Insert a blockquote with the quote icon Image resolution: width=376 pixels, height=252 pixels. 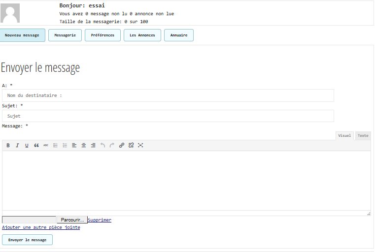point(36,145)
